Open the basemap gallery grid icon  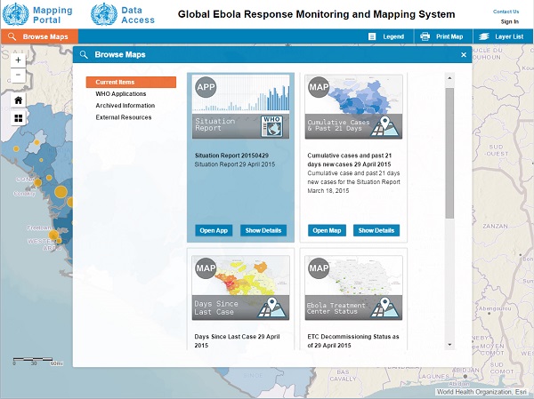coord(18,117)
